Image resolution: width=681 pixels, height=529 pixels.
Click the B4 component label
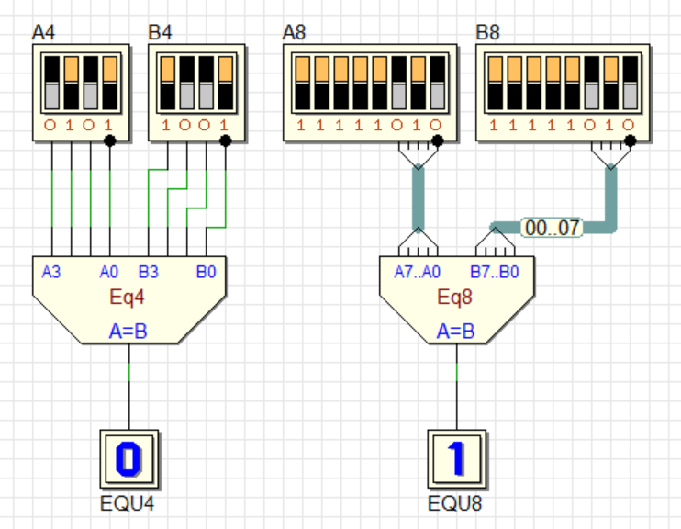(x=160, y=32)
